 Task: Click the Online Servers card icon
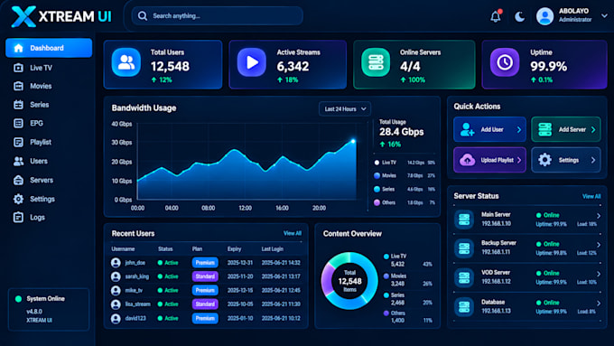click(376, 62)
